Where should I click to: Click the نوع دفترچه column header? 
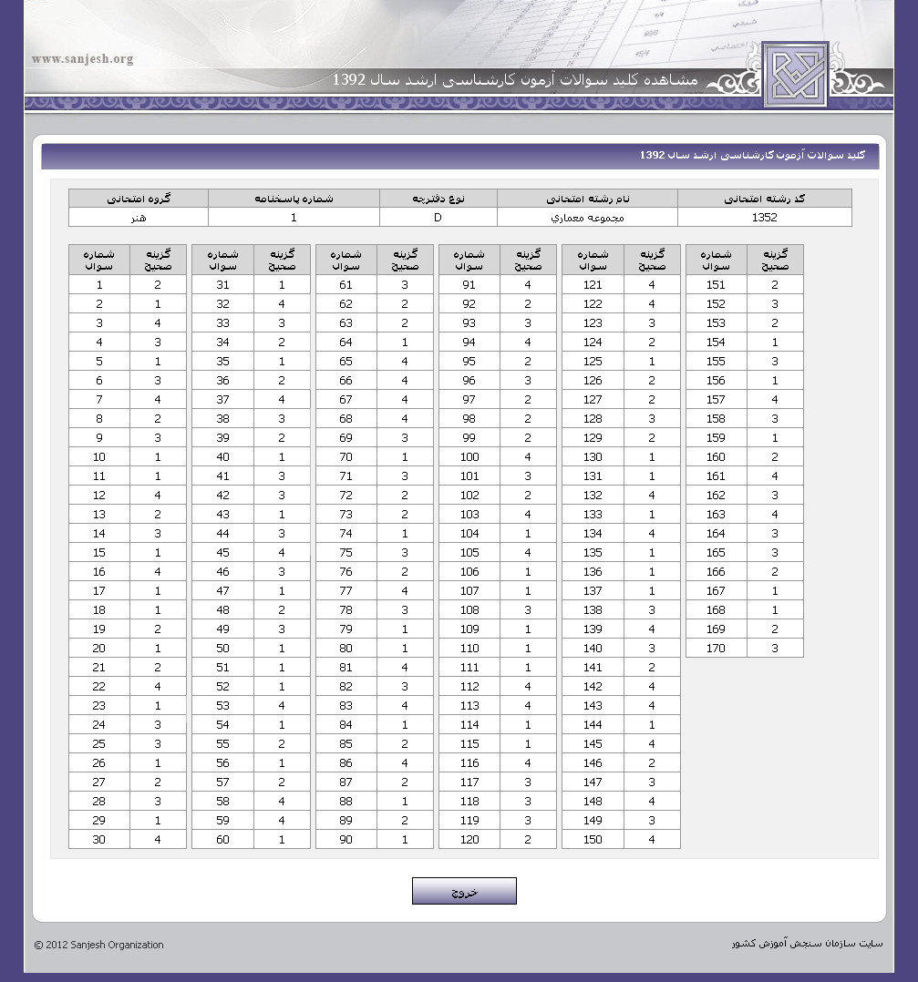coord(438,199)
